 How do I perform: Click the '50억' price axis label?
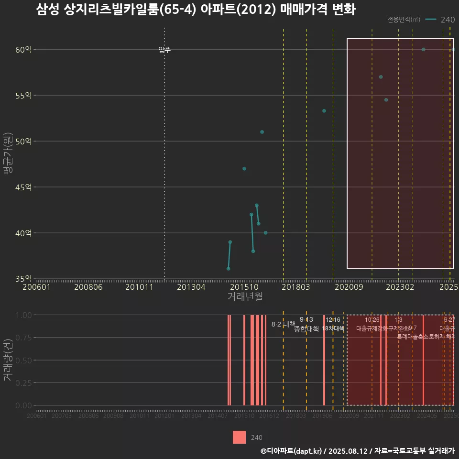pos(23,142)
